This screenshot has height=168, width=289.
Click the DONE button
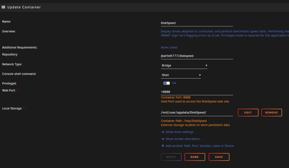194,157
